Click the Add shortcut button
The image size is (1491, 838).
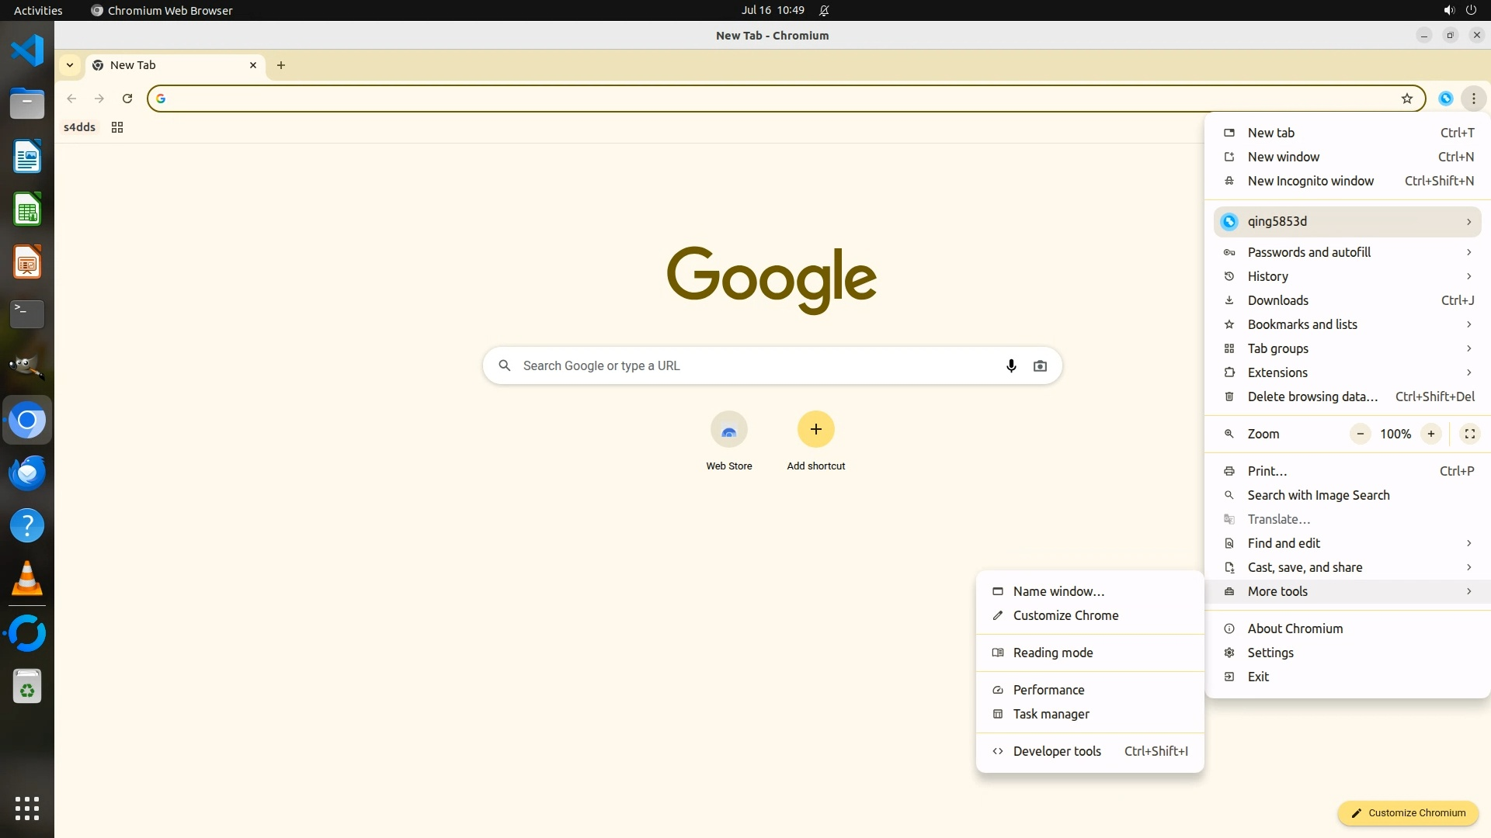pos(815,430)
